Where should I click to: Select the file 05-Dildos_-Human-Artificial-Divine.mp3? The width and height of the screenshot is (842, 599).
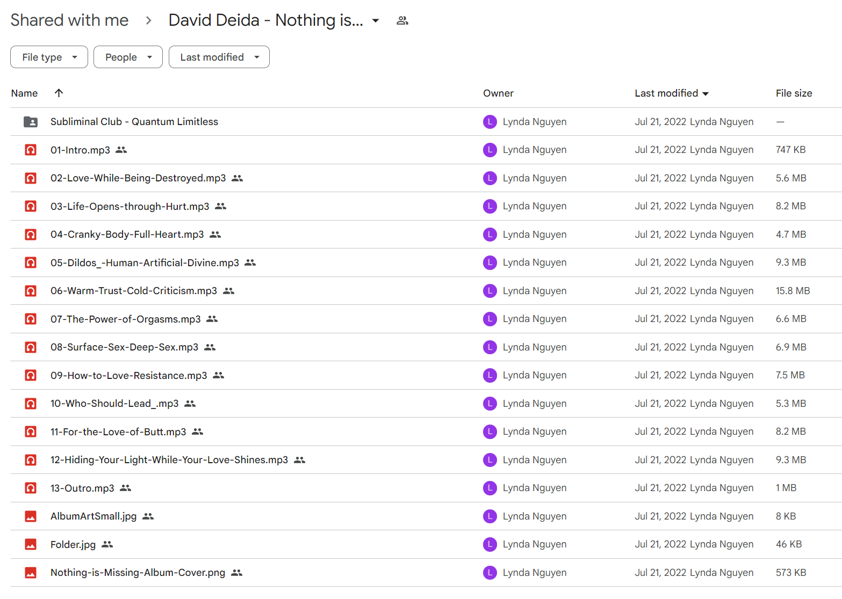(145, 262)
